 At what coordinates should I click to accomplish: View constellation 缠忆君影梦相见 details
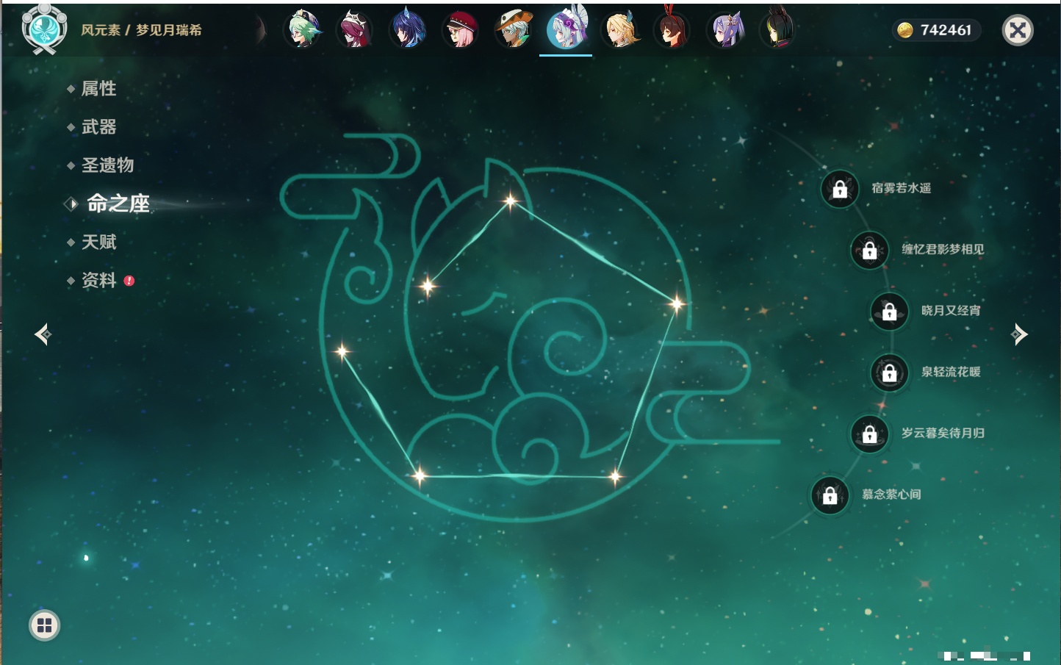pos(943,249)
